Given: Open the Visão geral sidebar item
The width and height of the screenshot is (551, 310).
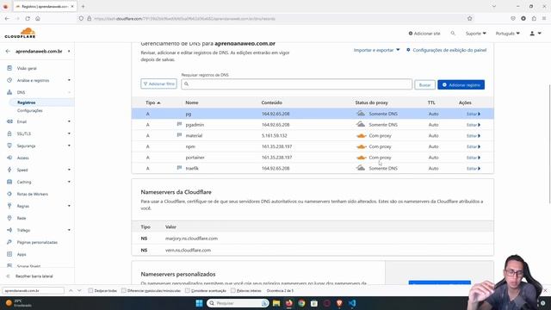Looking at the screenshot, I should tap(27, 68).
